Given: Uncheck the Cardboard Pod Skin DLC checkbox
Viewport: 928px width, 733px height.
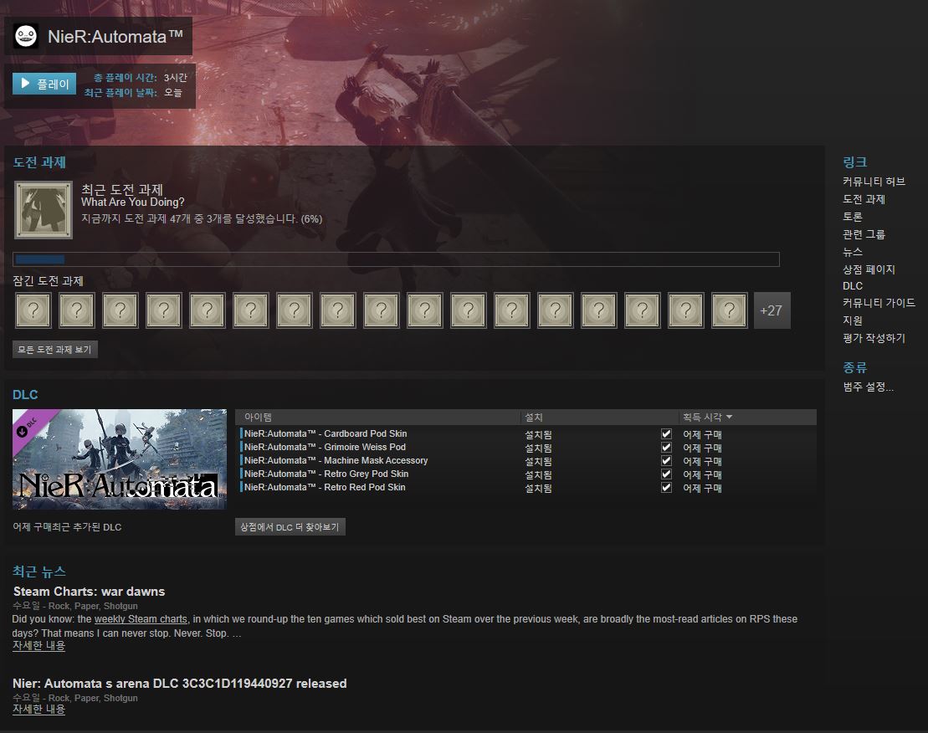Looking at the screenshot, I should point(666,434).
